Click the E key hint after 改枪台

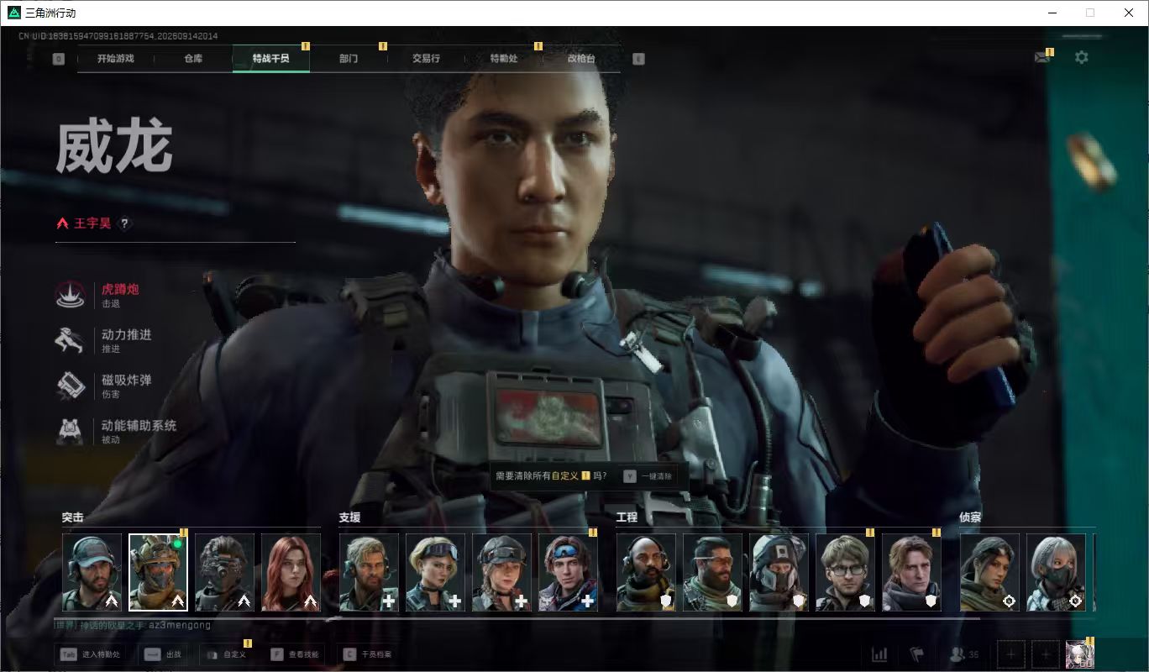[638, 59]
